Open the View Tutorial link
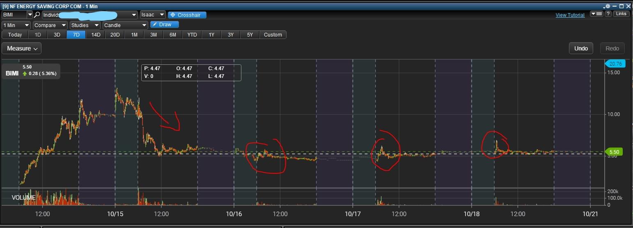The image size is (633, 228). pos(570,15)
